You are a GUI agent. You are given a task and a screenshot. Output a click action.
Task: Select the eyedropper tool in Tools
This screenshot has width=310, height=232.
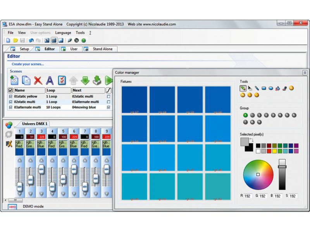point(284,88)
